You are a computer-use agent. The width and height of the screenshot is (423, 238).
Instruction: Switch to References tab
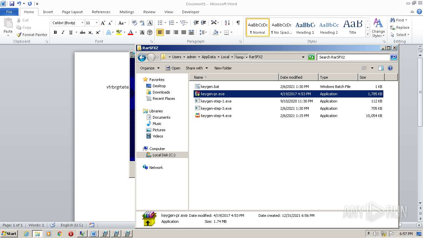(x=101, y=12)
